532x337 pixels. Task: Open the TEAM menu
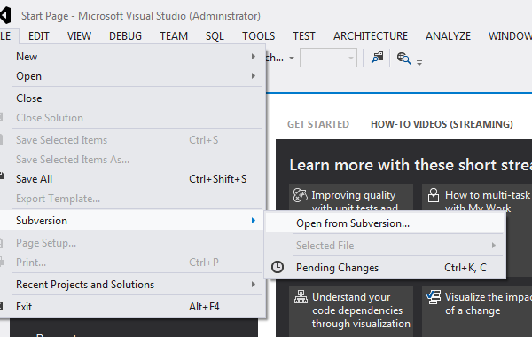click(x=174, y=36)
